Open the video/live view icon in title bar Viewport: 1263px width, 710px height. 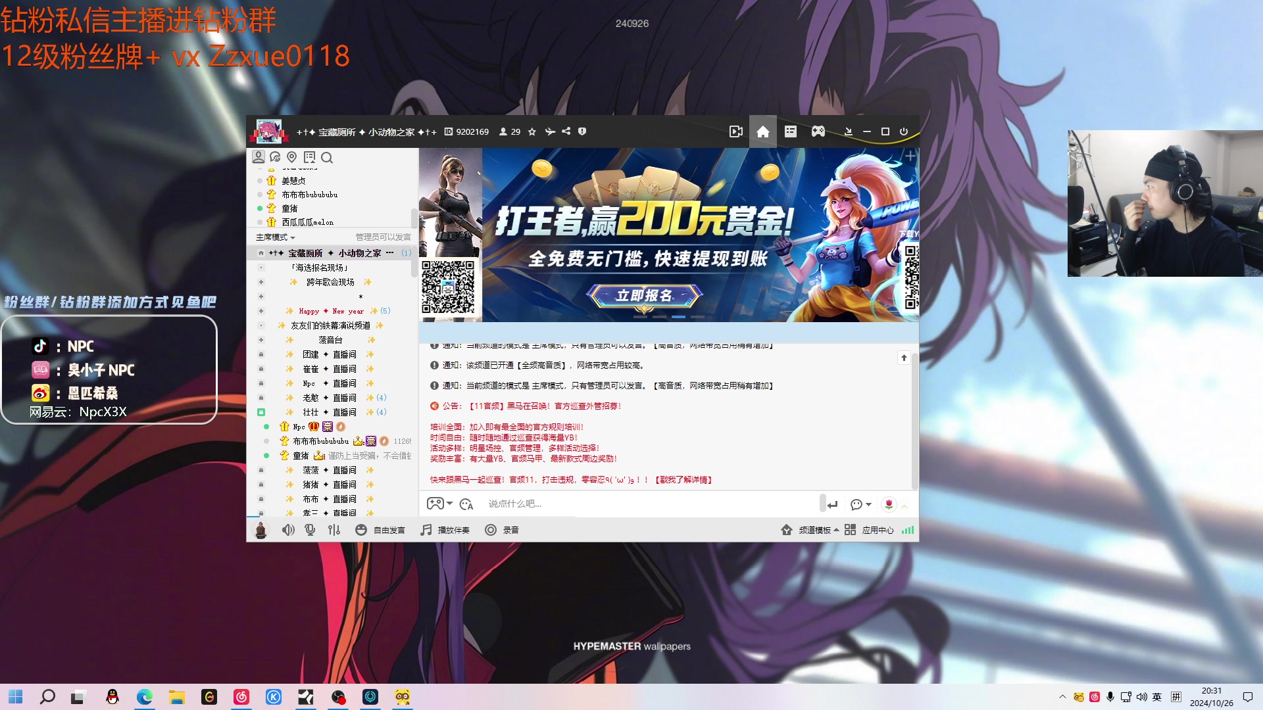tap(736, 131)
